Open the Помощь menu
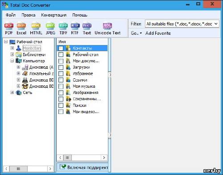This screenshot has height=175, width=223. pyautogui.click(x=80, y=15)
